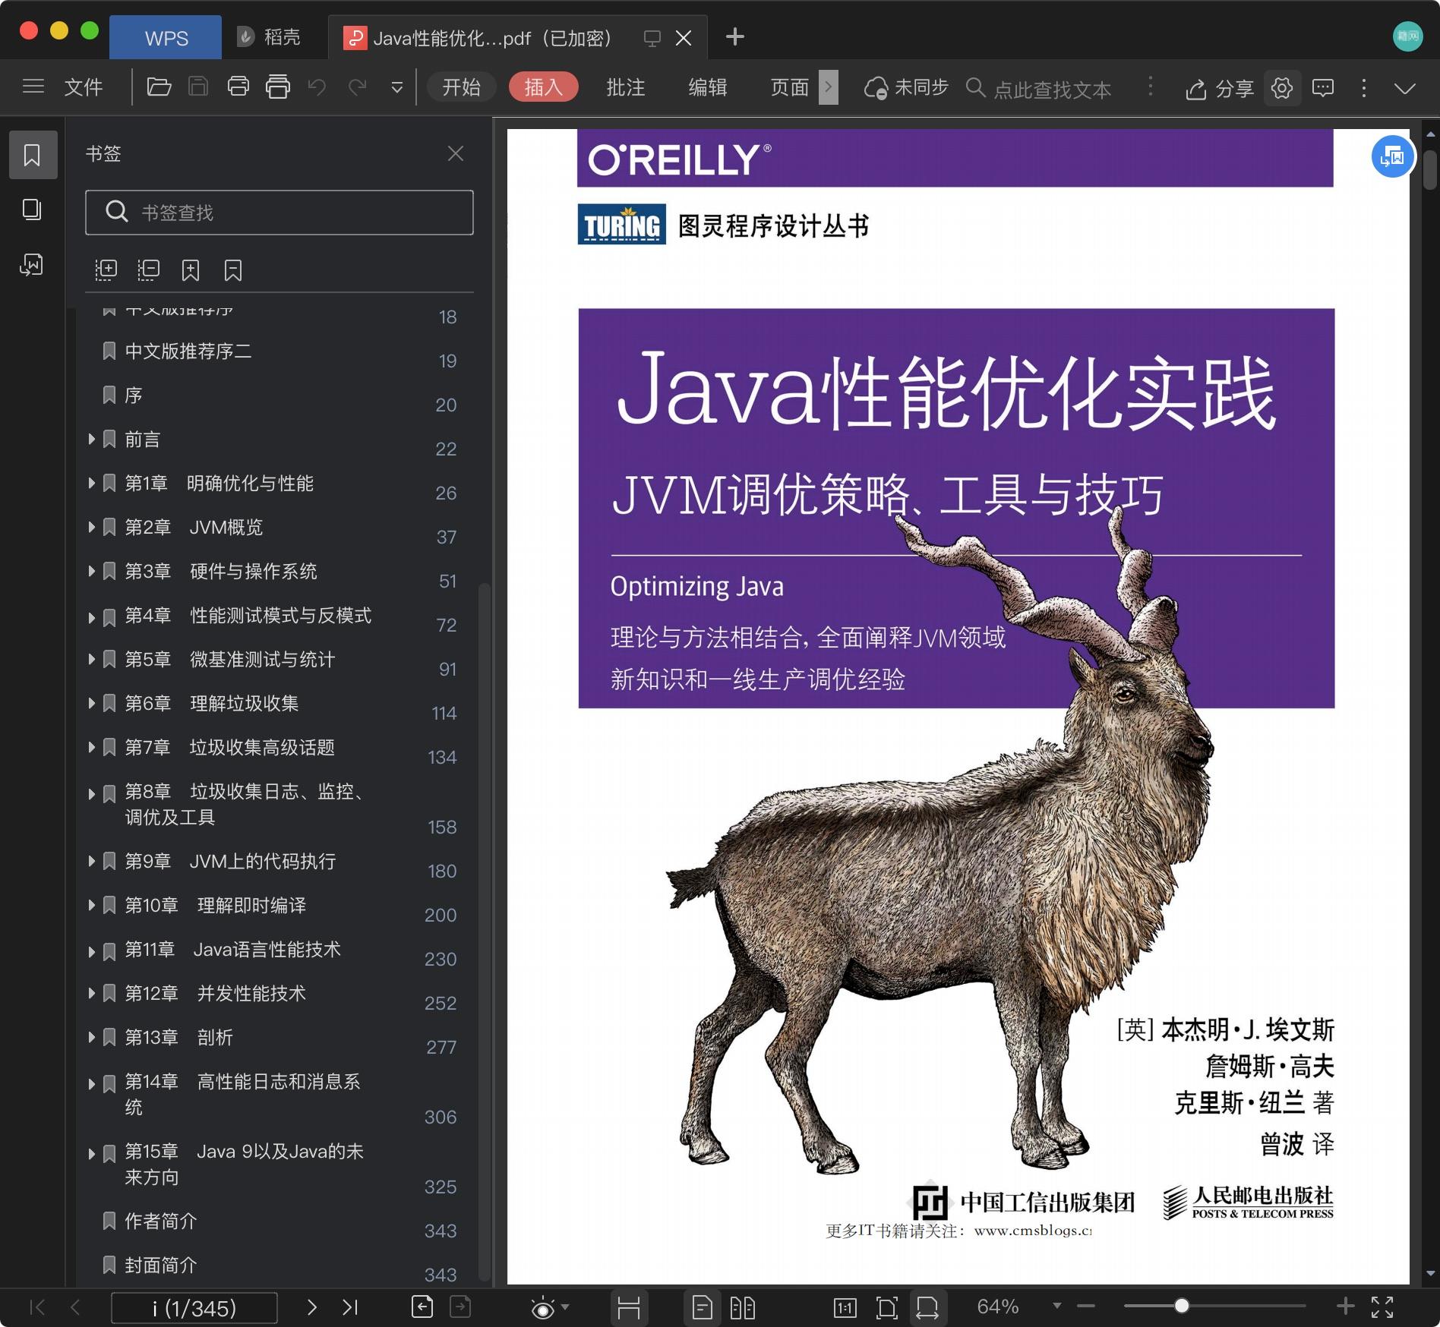Click the redo arrow icon
This screenshot has width=1440, height=1327.
358,87
